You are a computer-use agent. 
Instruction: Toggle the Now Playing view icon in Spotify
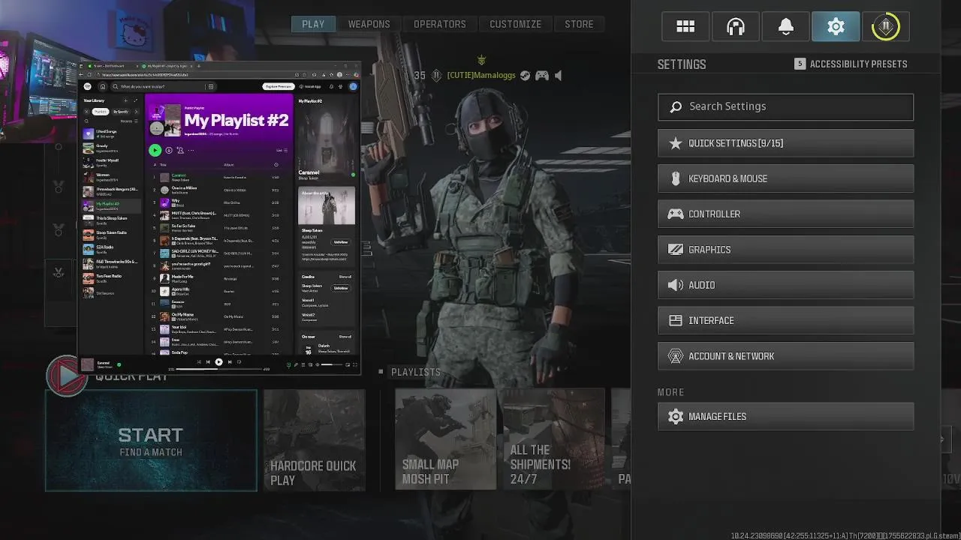[288, 364]
